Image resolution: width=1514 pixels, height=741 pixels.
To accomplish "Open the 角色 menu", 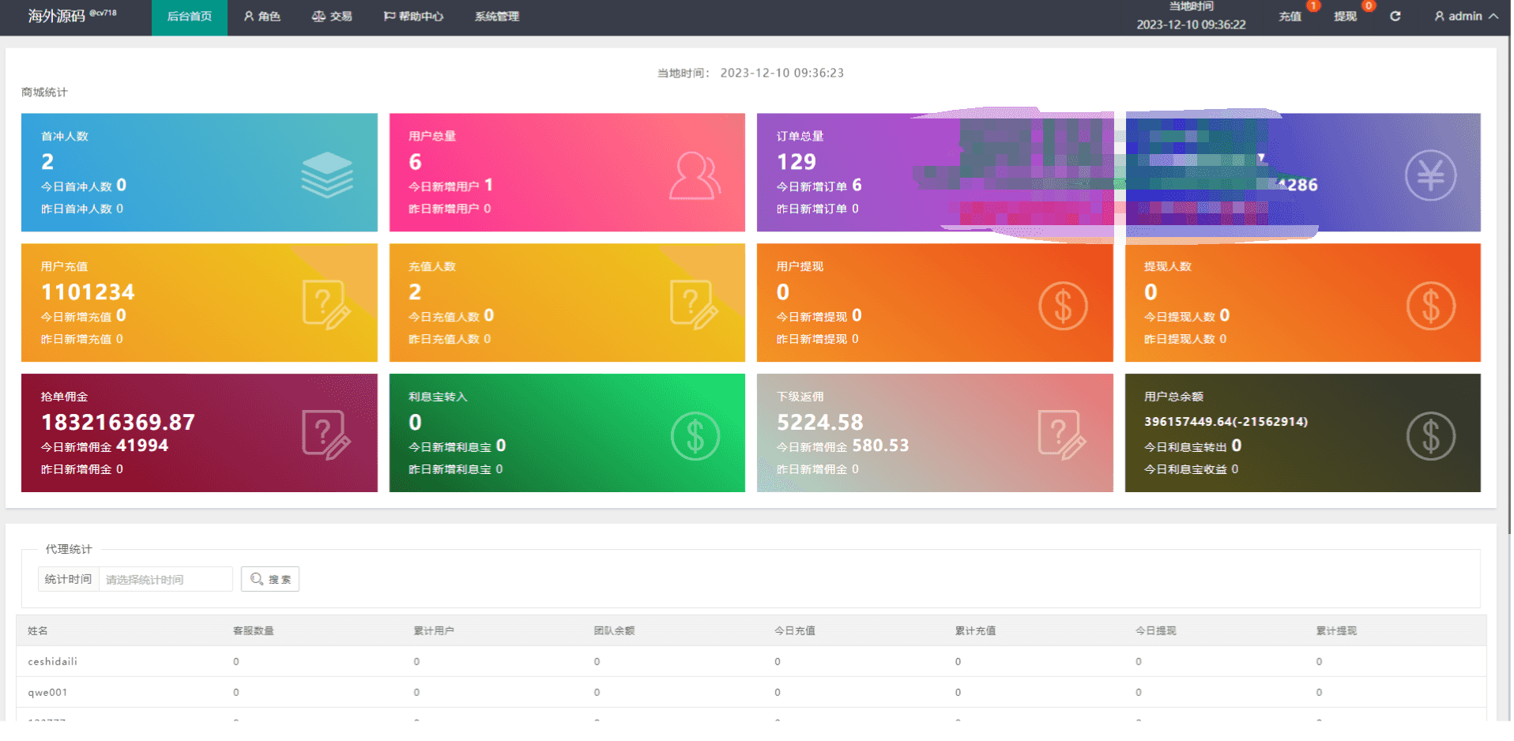I will coord(262,17).
